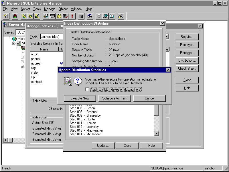
Task: Click the last toolbar icon with the wand
Action: pos(121,16)
